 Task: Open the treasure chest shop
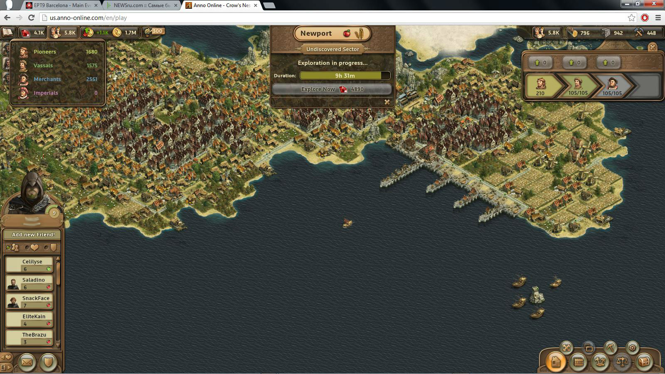coord(644,362)
